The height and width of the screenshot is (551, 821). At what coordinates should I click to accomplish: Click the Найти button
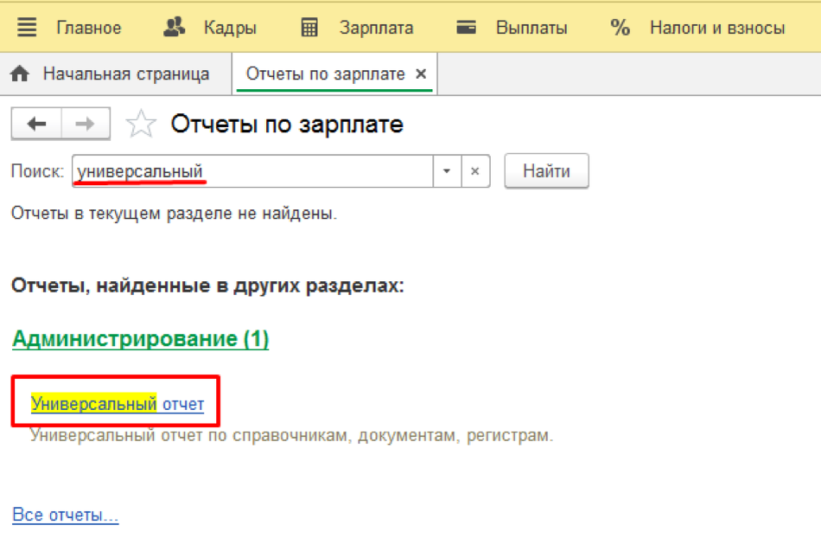(546, 171)
